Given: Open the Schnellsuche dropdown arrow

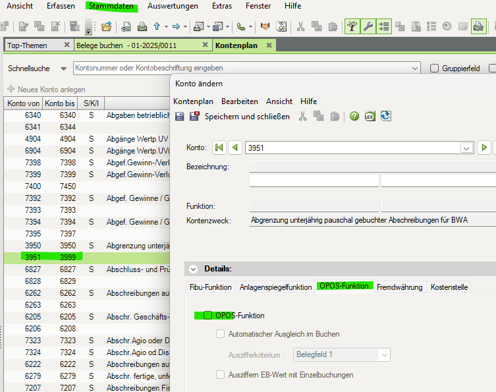Looking at the screenshot, I should click(x=64, y=68).
